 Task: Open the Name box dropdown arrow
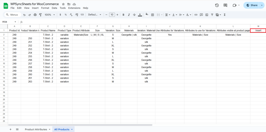15,22
